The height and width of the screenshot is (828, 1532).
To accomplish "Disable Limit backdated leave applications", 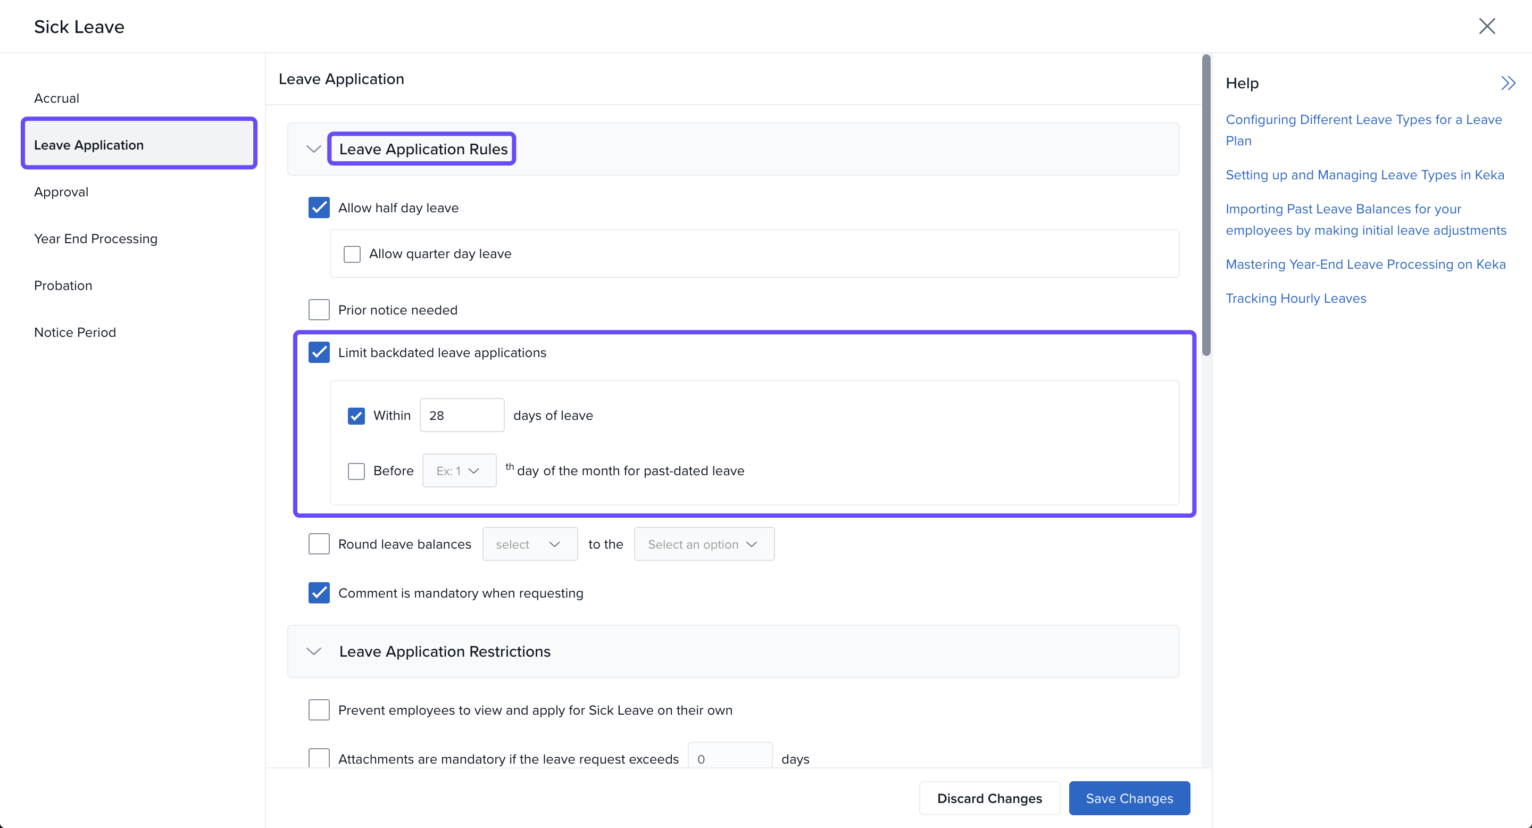I will click(x=319, y=352).
